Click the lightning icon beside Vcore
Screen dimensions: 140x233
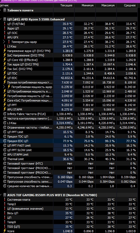[5, 231]
